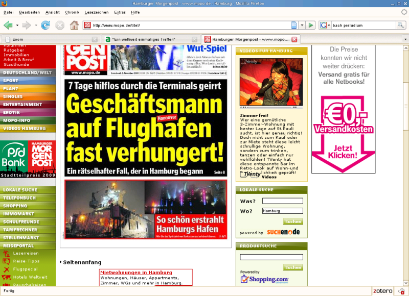Image resolution: width=409 pixels, height=296 pixels.
Task: Click the Leserreisen palm tree icon
Action: (x=6, y=253)
